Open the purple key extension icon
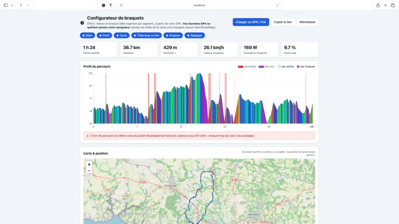Image resolution: width=399 pixels, height=224 pixels. click(110, 5)
